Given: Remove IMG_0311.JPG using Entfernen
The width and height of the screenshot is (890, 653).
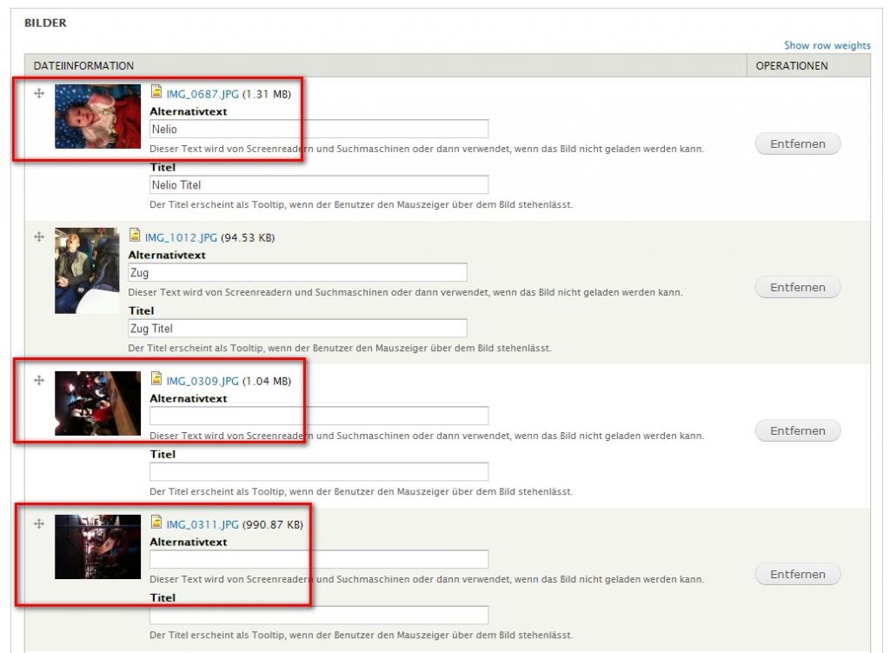Looking at the screenshot, I should click(x=797, y=574).
